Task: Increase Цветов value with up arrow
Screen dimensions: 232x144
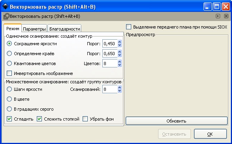Action: pos(119,61)
